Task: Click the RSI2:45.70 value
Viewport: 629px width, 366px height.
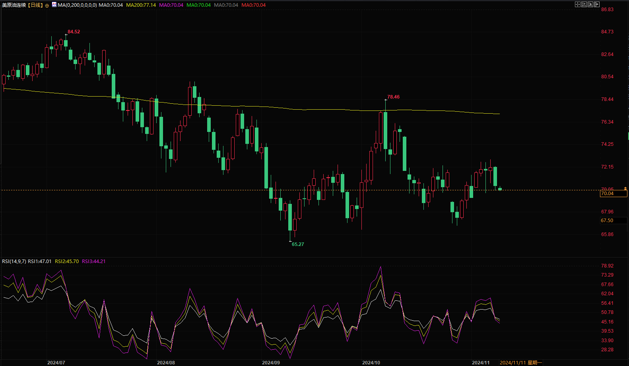Action: 67,261
